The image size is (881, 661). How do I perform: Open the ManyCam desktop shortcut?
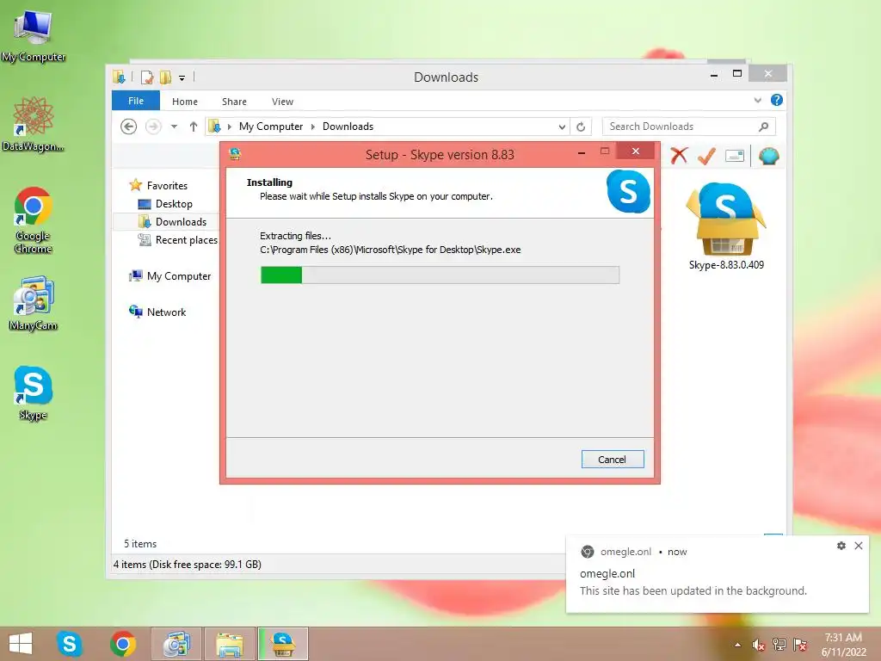point(34,304)
